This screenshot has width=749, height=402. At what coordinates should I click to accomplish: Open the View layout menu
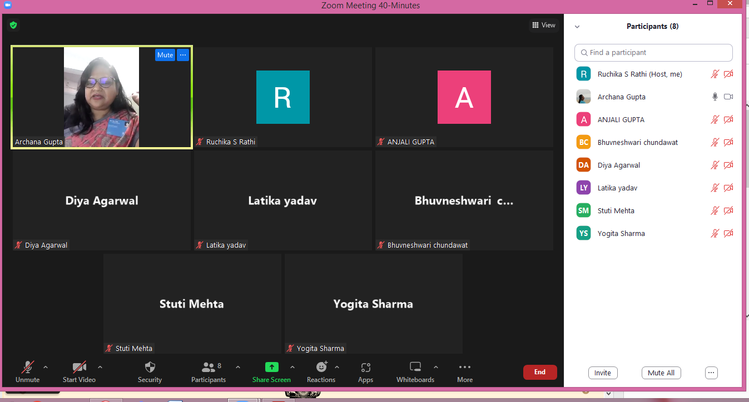pyautogui.click(x=543, y=25)
